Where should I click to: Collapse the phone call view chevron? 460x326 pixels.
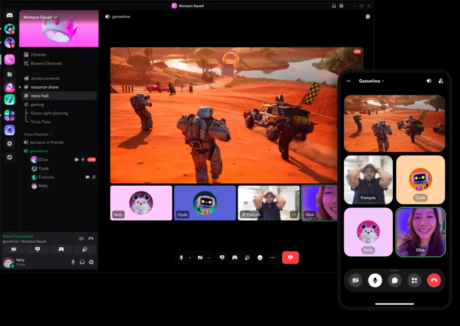[x=348, y=81]
